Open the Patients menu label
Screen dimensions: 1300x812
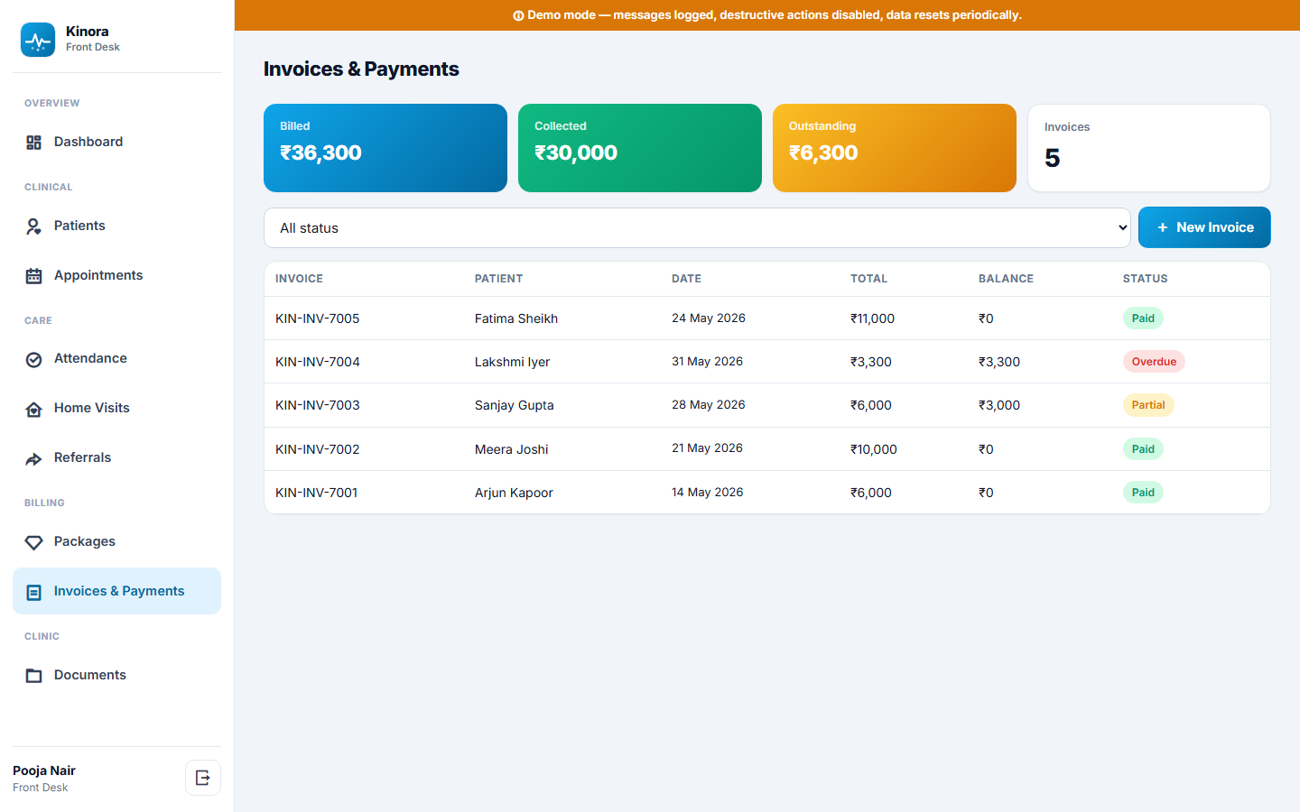(x=79, y=226)
